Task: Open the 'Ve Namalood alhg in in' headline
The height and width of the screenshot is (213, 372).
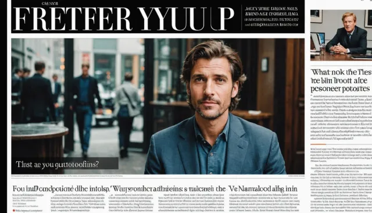Action: pyautogui.click(x=263, y=189)
